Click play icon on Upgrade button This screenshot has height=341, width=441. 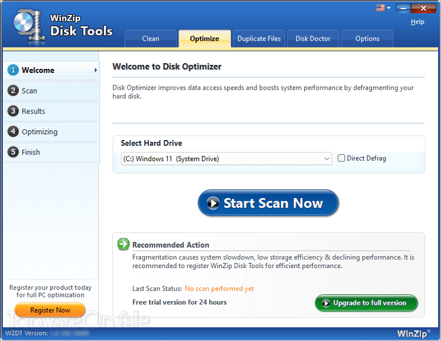(x=326, y=303)
